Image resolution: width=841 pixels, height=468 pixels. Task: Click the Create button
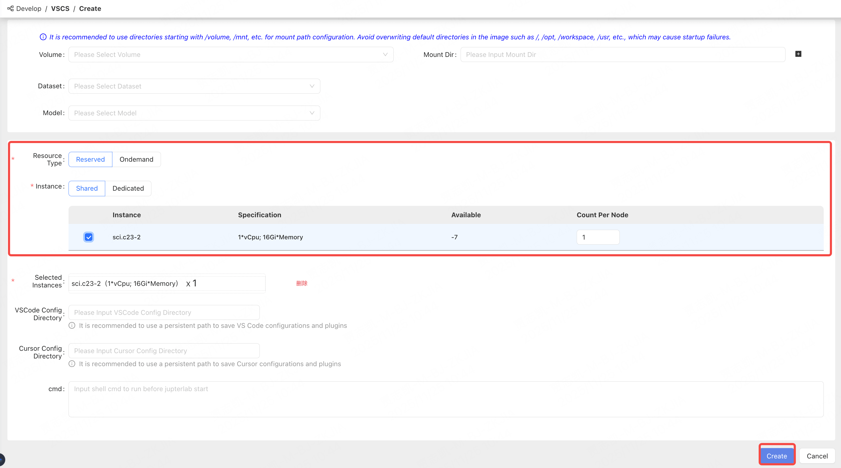[777, 456]
